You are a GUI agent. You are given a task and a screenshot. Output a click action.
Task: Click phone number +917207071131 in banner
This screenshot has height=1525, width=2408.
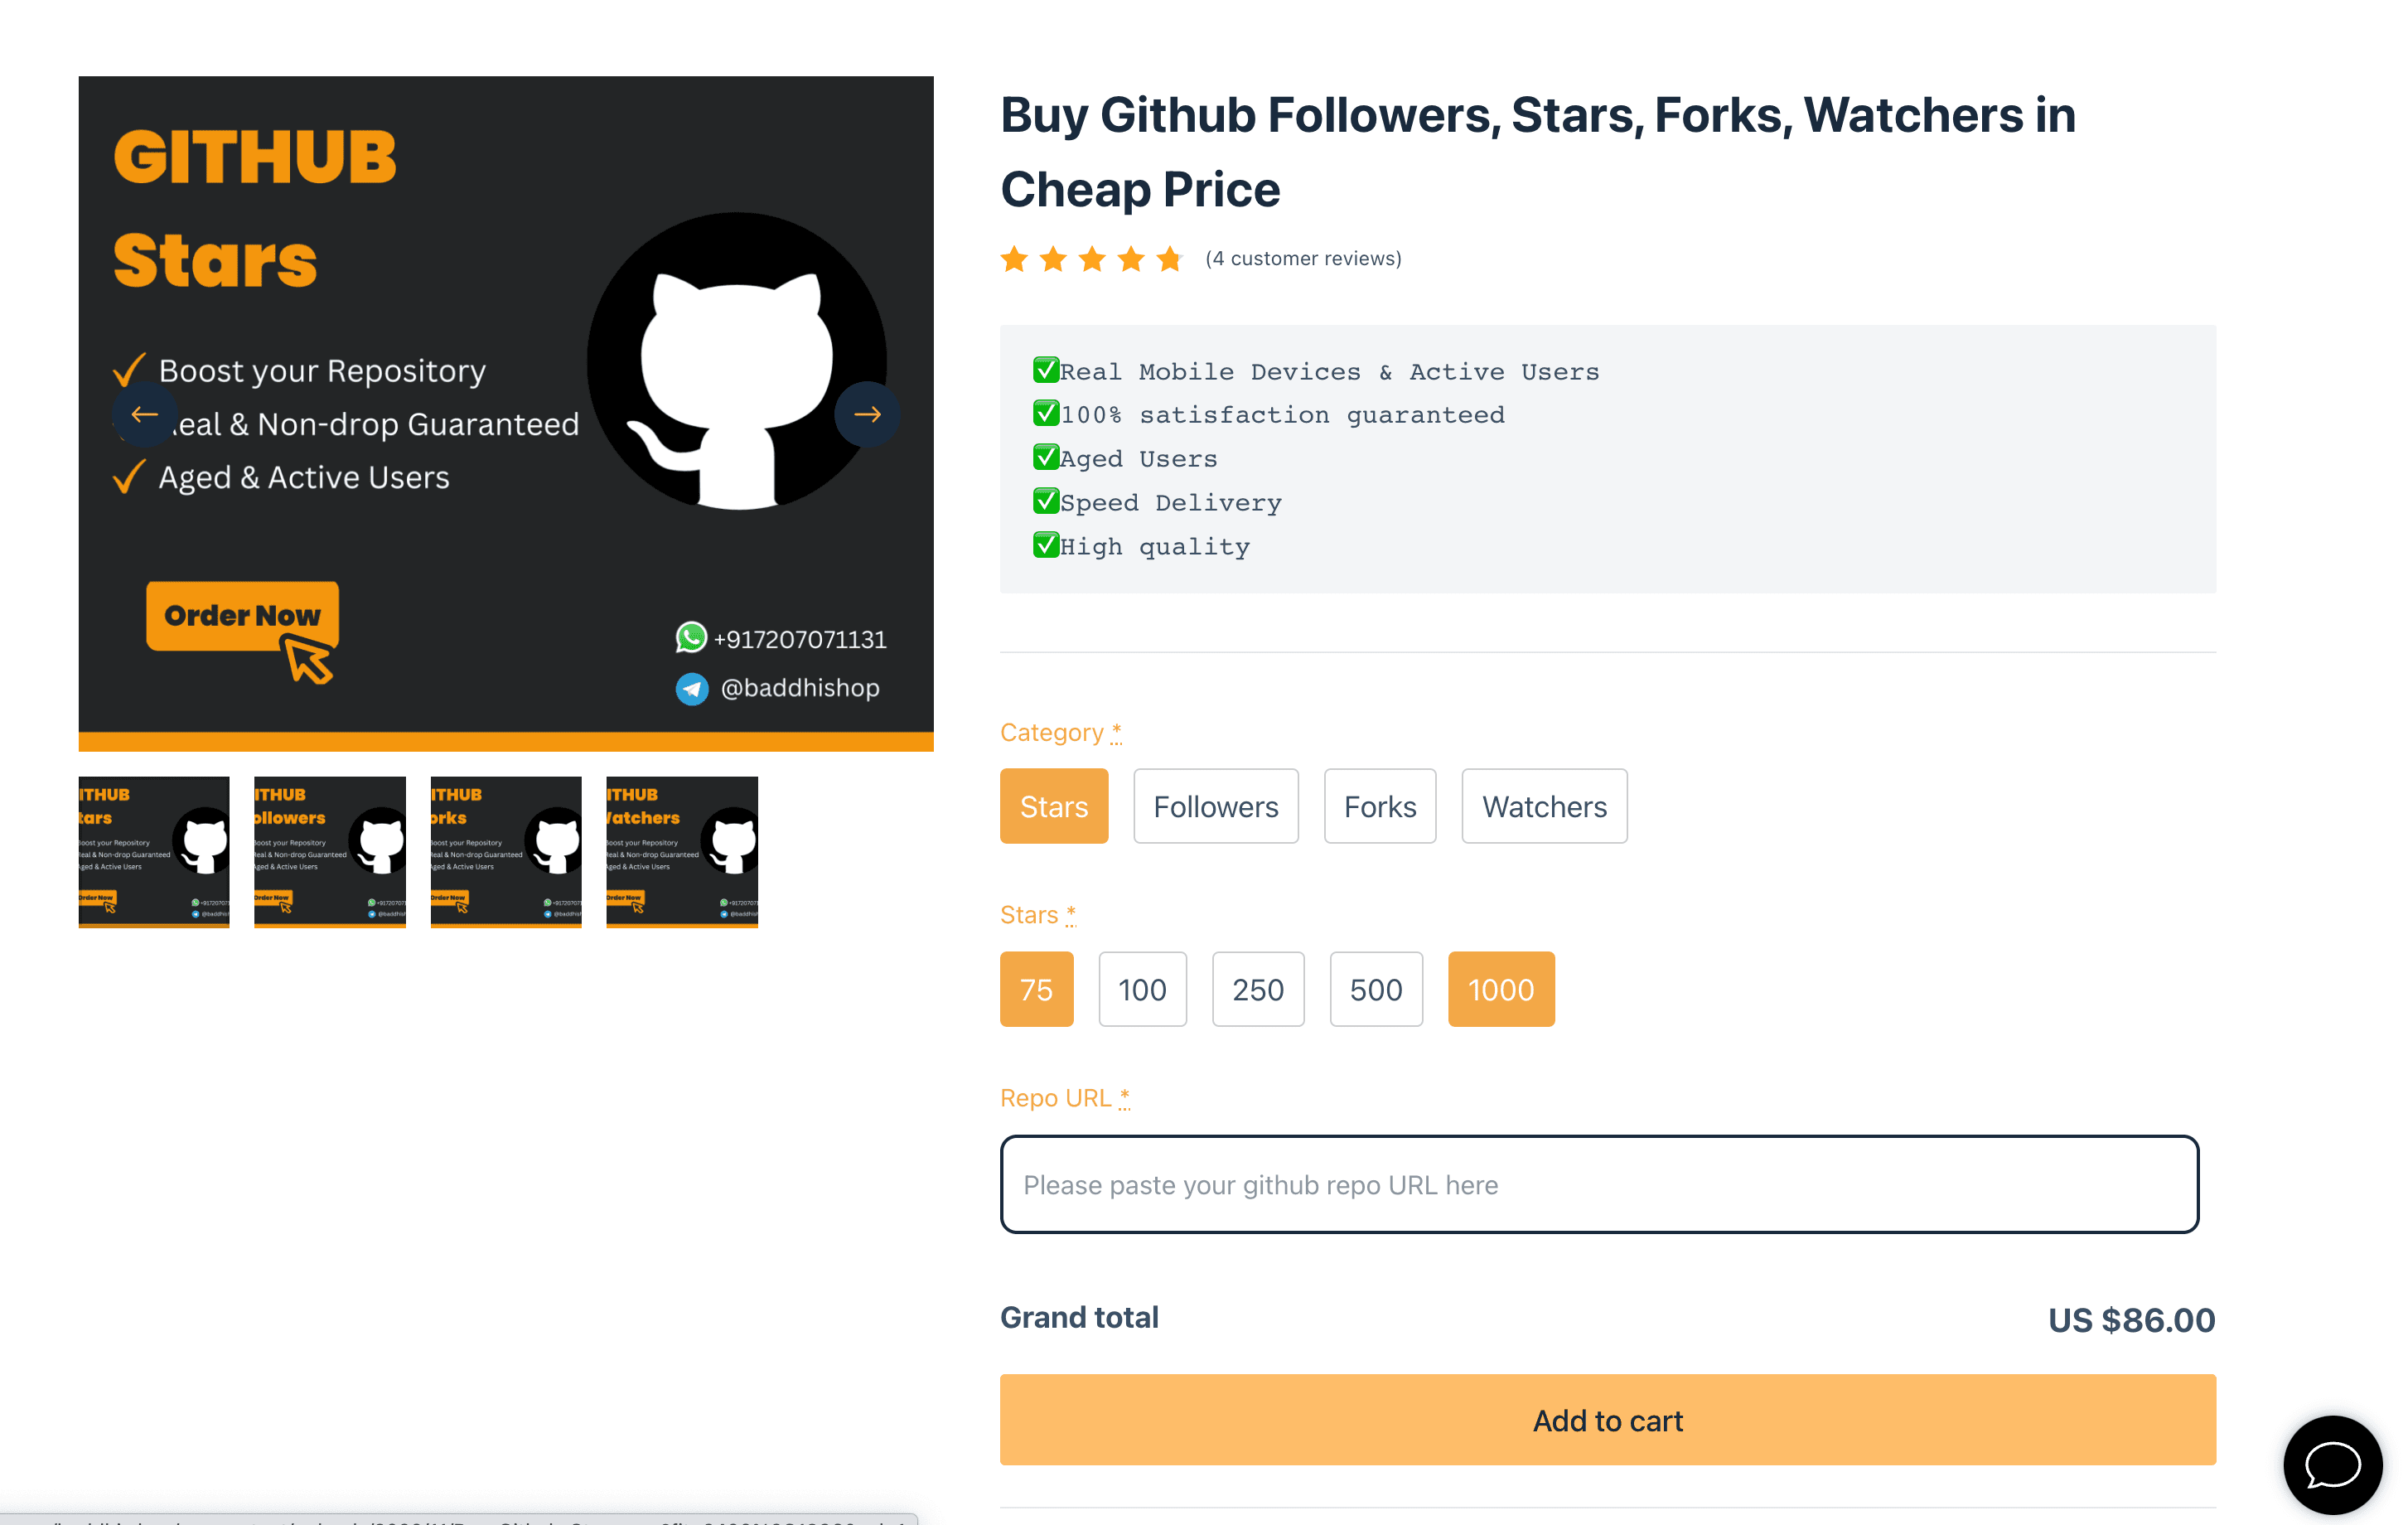(x=800, y=639)
